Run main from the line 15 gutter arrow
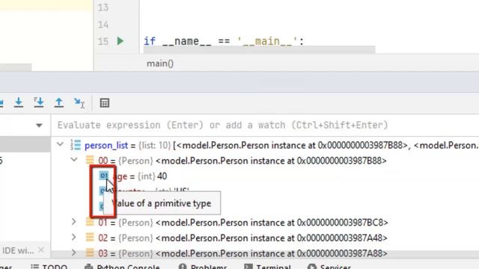This screenshot has width=479, height=269. 120,41
